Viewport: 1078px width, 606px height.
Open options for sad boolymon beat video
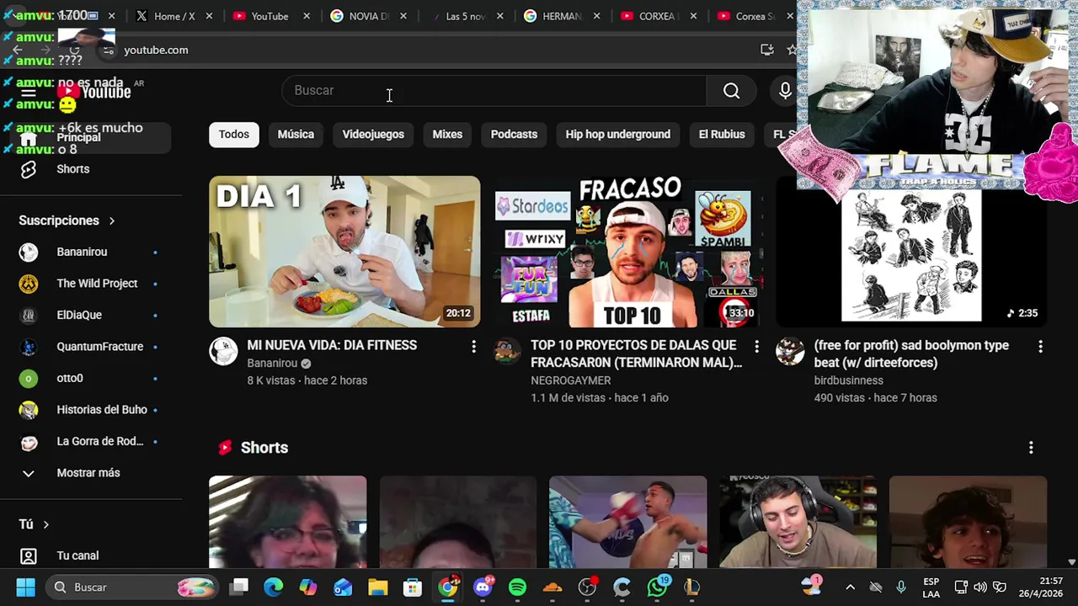(1040, 347)
